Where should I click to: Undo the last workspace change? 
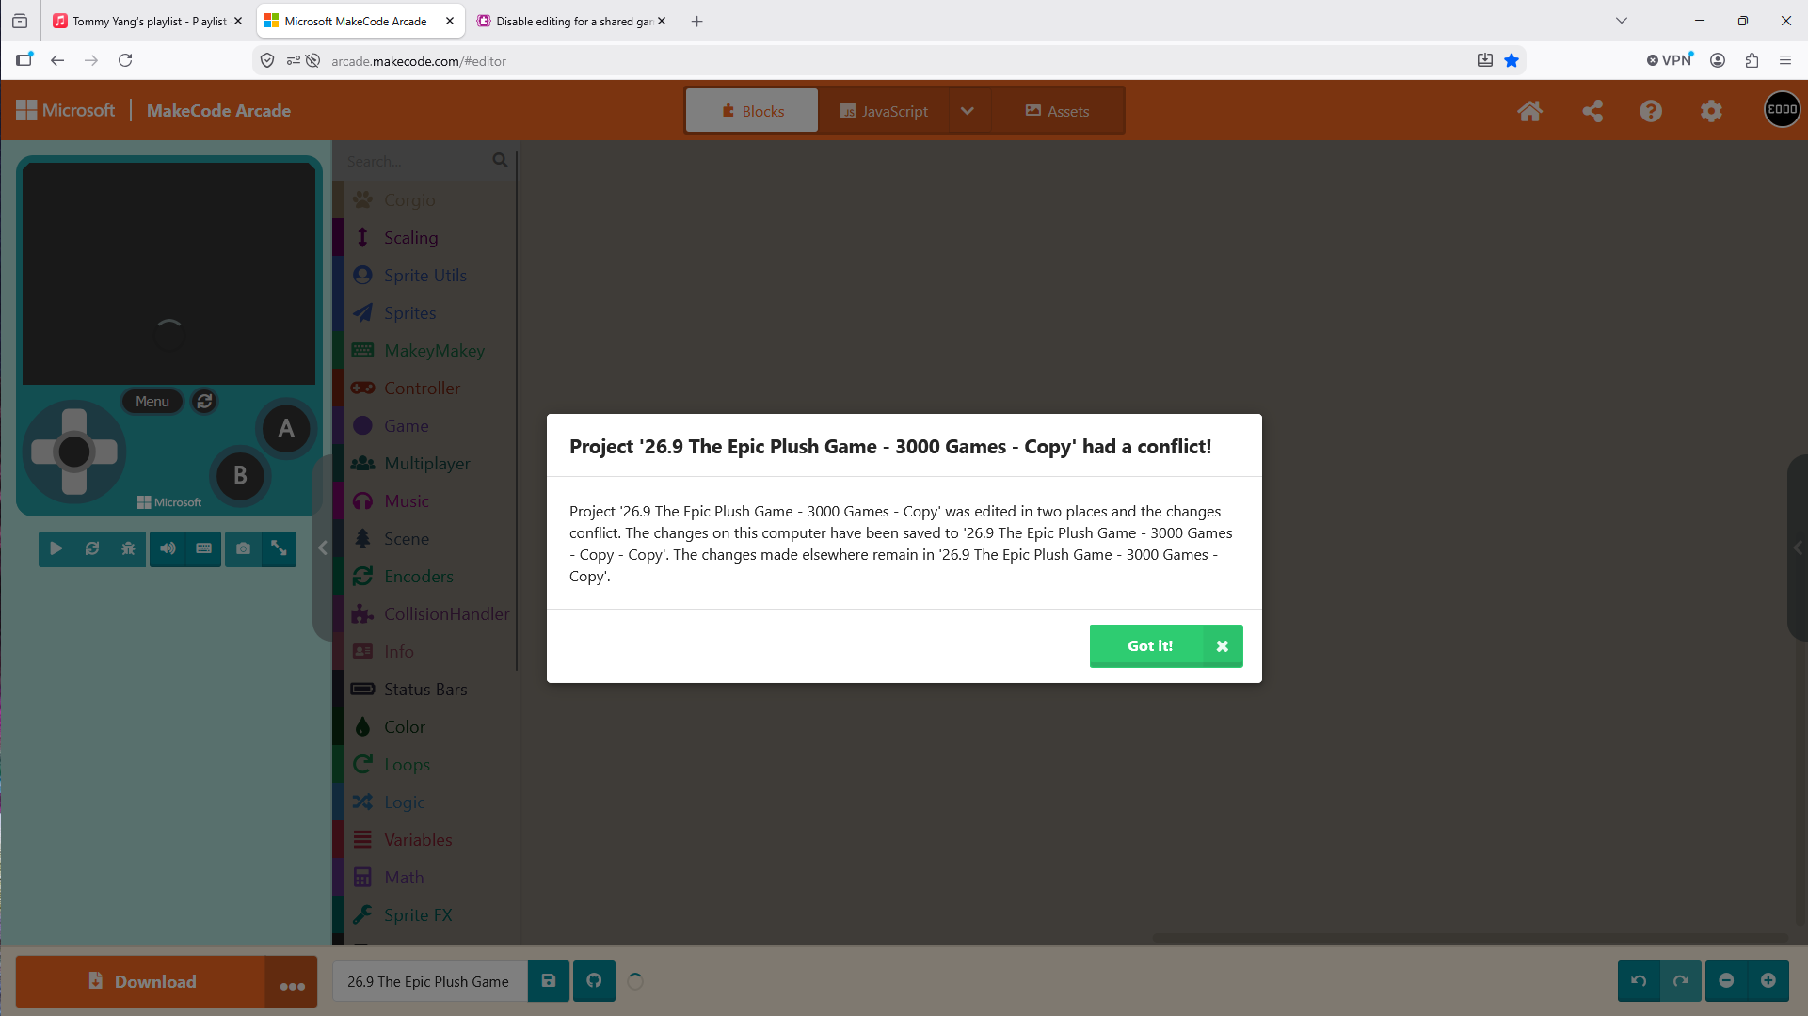(1639, 982)
